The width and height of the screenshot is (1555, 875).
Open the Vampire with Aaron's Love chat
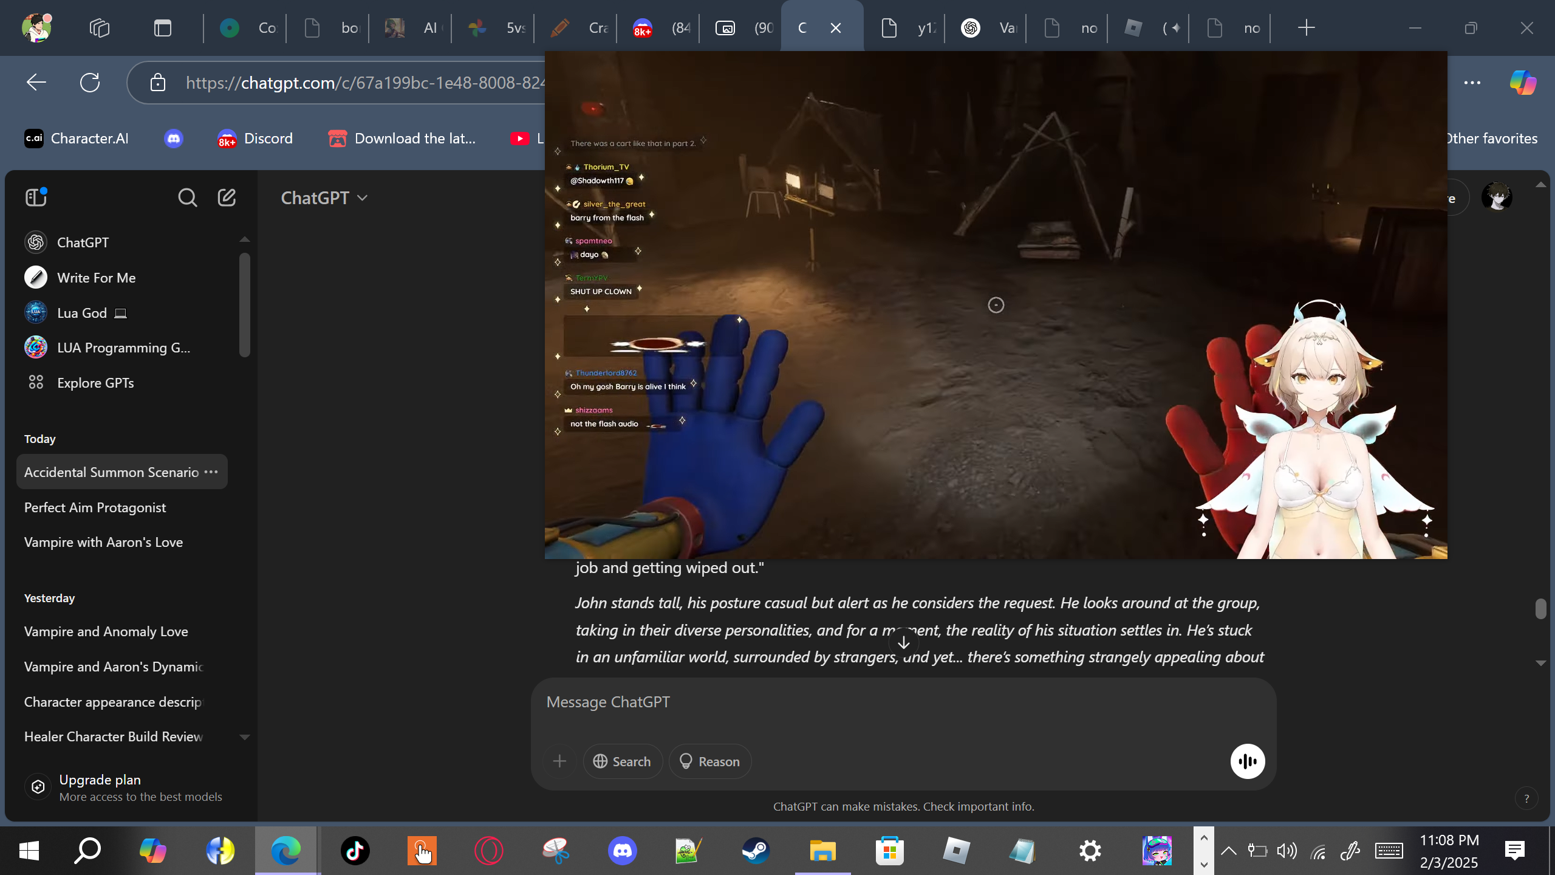click(x=121, y=542)
